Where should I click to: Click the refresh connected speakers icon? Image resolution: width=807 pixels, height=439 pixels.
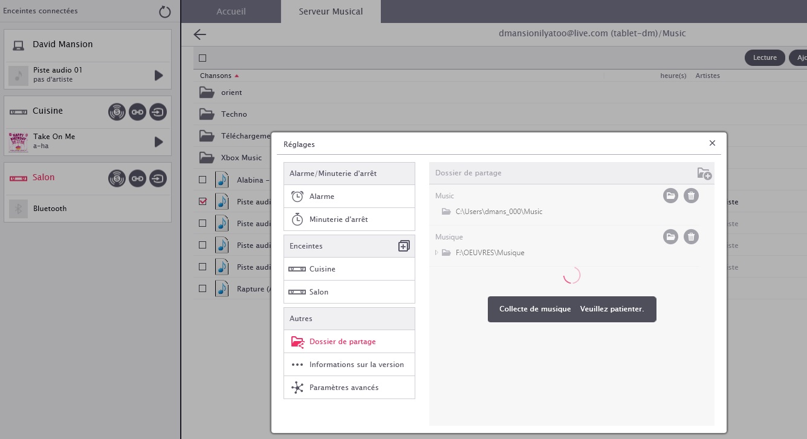(x=165, y=11)
